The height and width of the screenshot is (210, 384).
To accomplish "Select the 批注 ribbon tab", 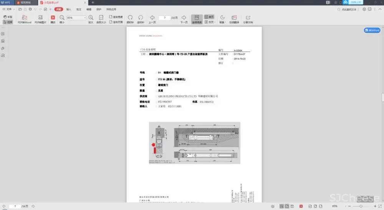I will 79,9.
